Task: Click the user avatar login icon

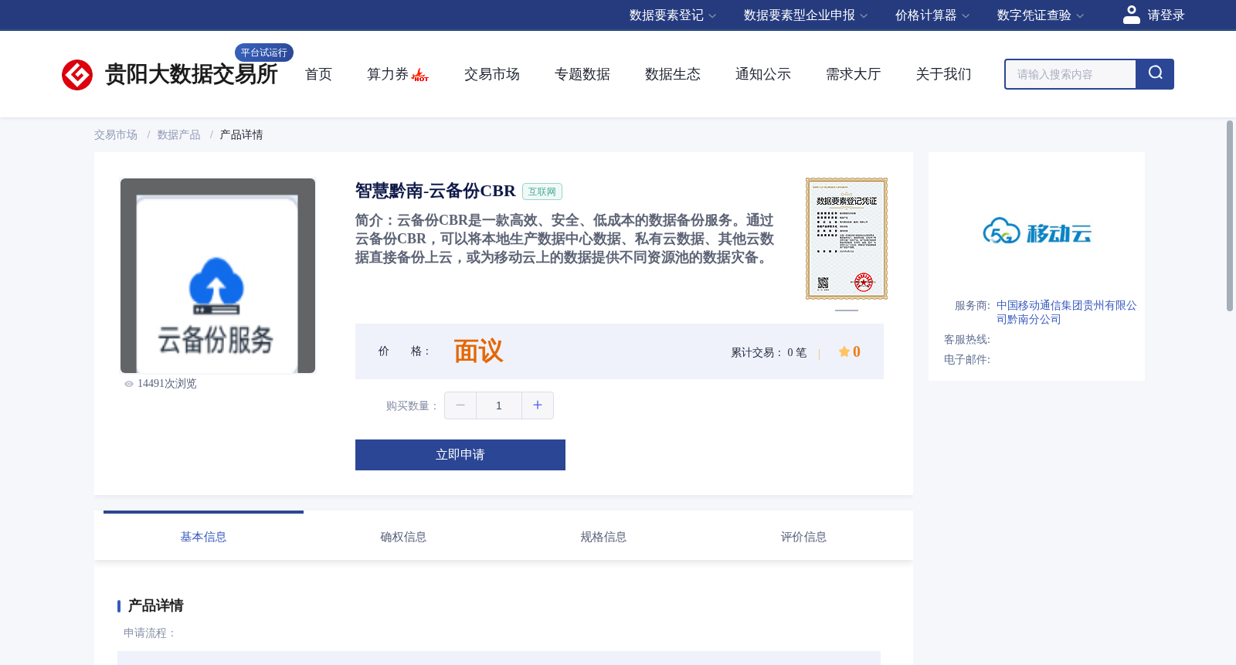Action: tap(1131, 15)
